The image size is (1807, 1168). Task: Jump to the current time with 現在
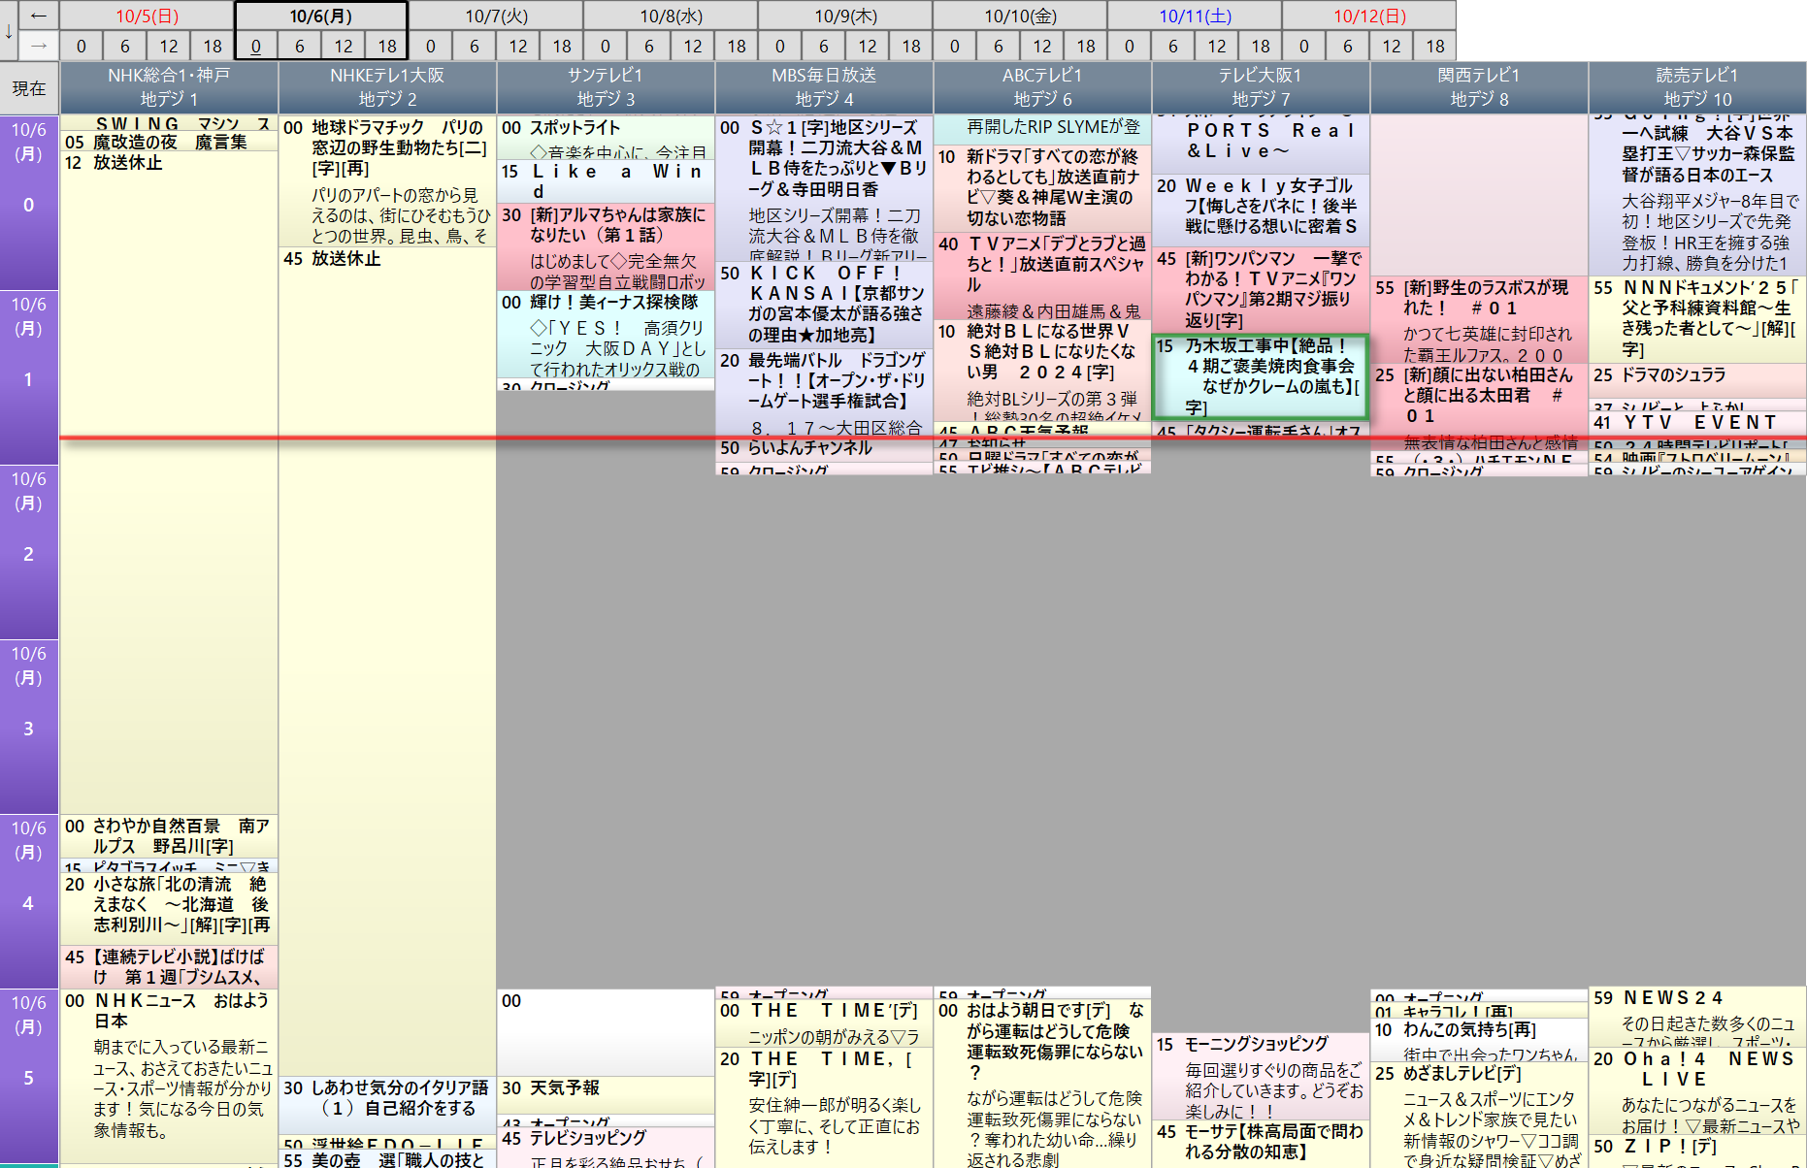point(29,88)
